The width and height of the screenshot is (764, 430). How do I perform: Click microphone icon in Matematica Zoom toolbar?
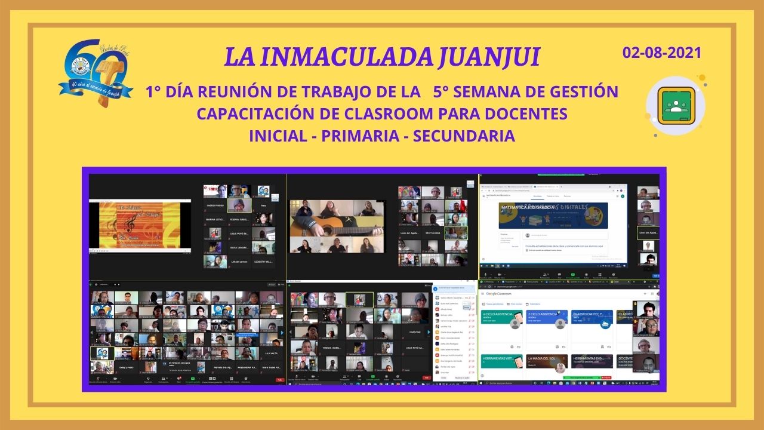click(485, 275)
